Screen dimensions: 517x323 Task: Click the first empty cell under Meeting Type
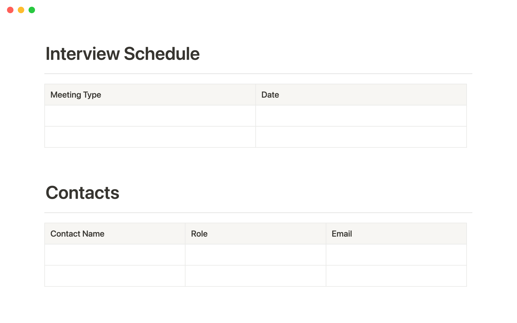(x=150, y=116)
